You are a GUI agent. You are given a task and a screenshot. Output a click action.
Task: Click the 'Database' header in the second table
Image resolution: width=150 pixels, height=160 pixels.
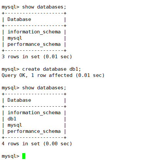click(19, 100)
